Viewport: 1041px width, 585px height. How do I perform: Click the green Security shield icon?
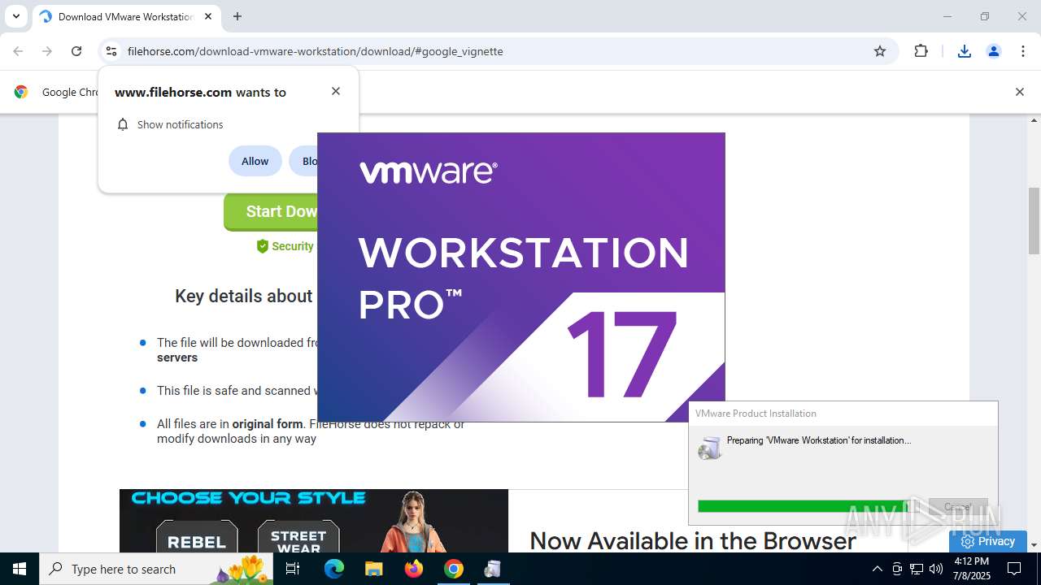(x=263, y=246)
